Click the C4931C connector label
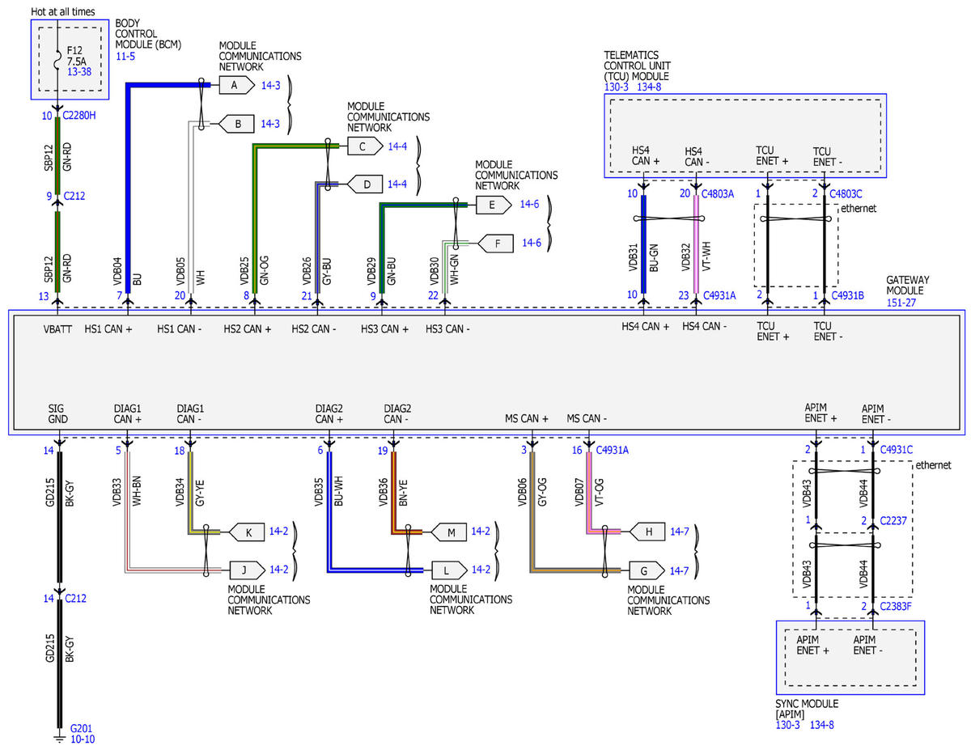 click(x=897, y=449)
